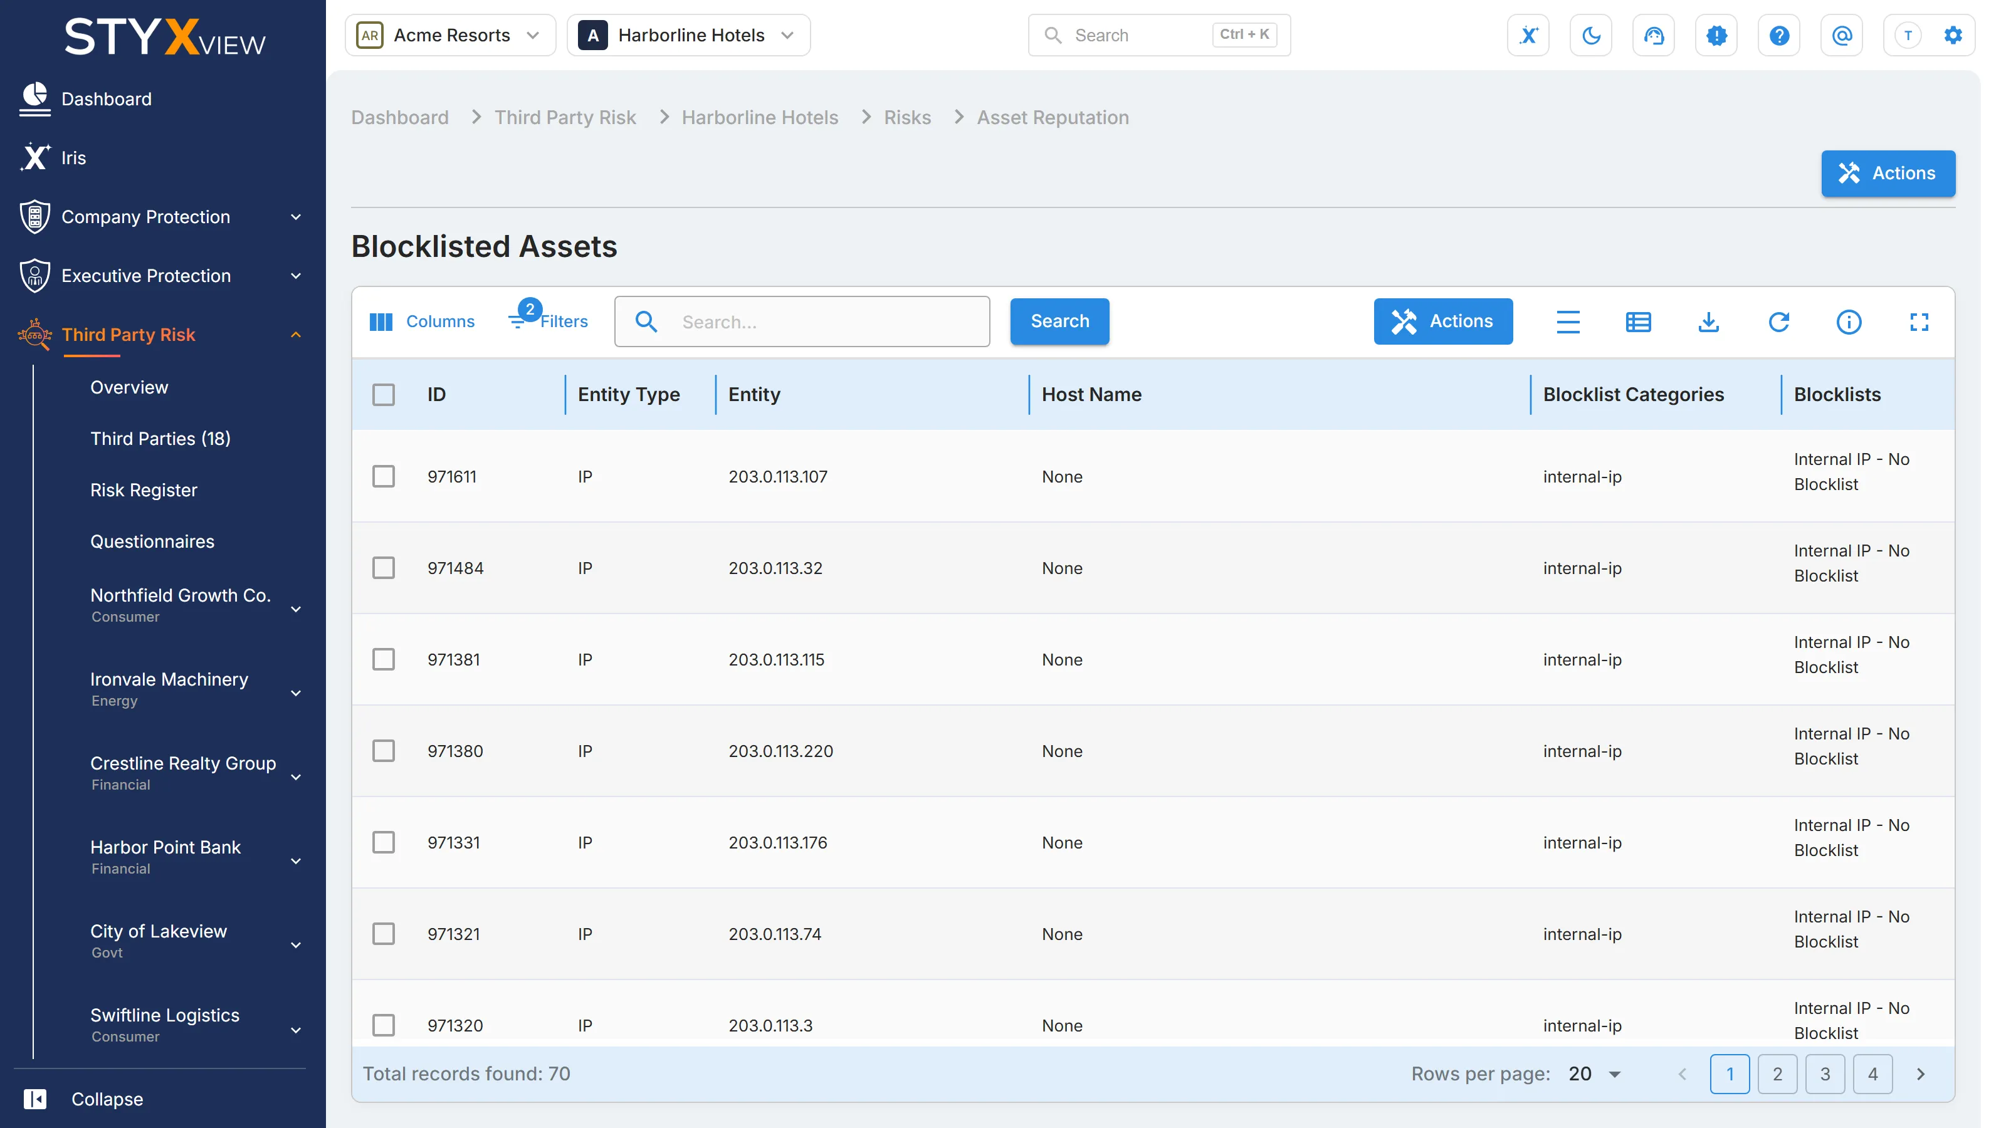Click the table toolbar Actions button
2006x1128 pixels.
pos(1442,321)
